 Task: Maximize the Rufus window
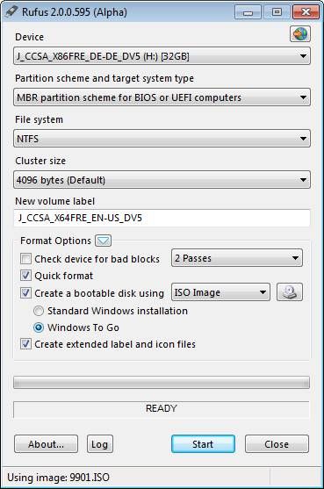click(x=277, y=12)
